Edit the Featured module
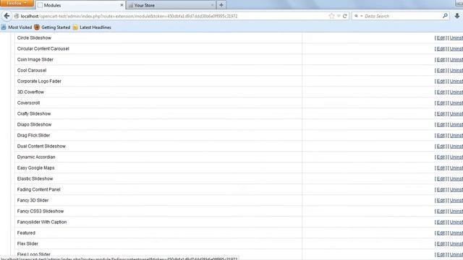This screenshot has height=260, width=463. tap(441, 233)
